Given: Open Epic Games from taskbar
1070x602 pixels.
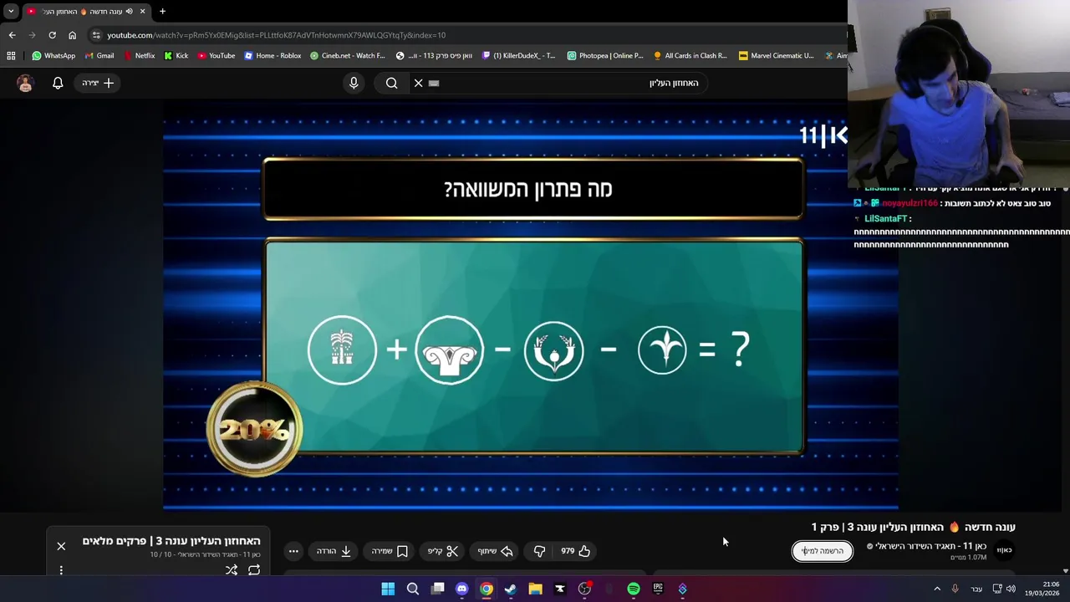Looking at the screenshot, I should tap(658, 589).
